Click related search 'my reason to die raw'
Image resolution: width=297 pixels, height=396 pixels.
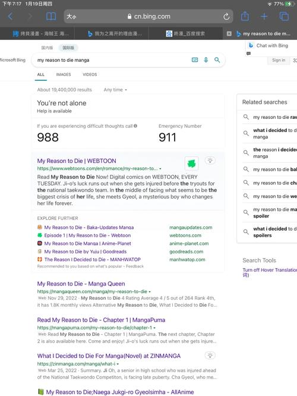tap(275, 117)
